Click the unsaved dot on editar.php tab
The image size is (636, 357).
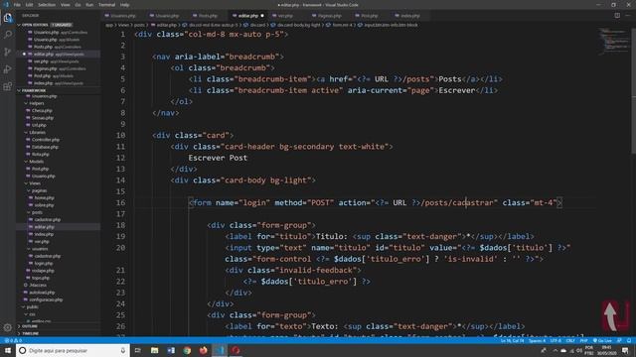tap(262, 16)
